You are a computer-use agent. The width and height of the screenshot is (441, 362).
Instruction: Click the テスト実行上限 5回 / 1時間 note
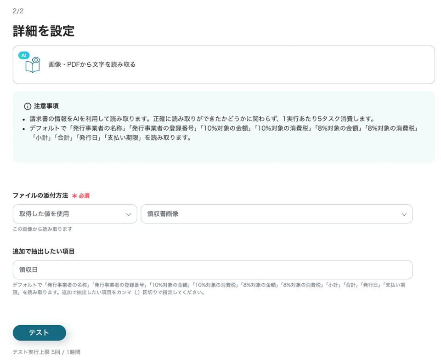click(46, 352)
